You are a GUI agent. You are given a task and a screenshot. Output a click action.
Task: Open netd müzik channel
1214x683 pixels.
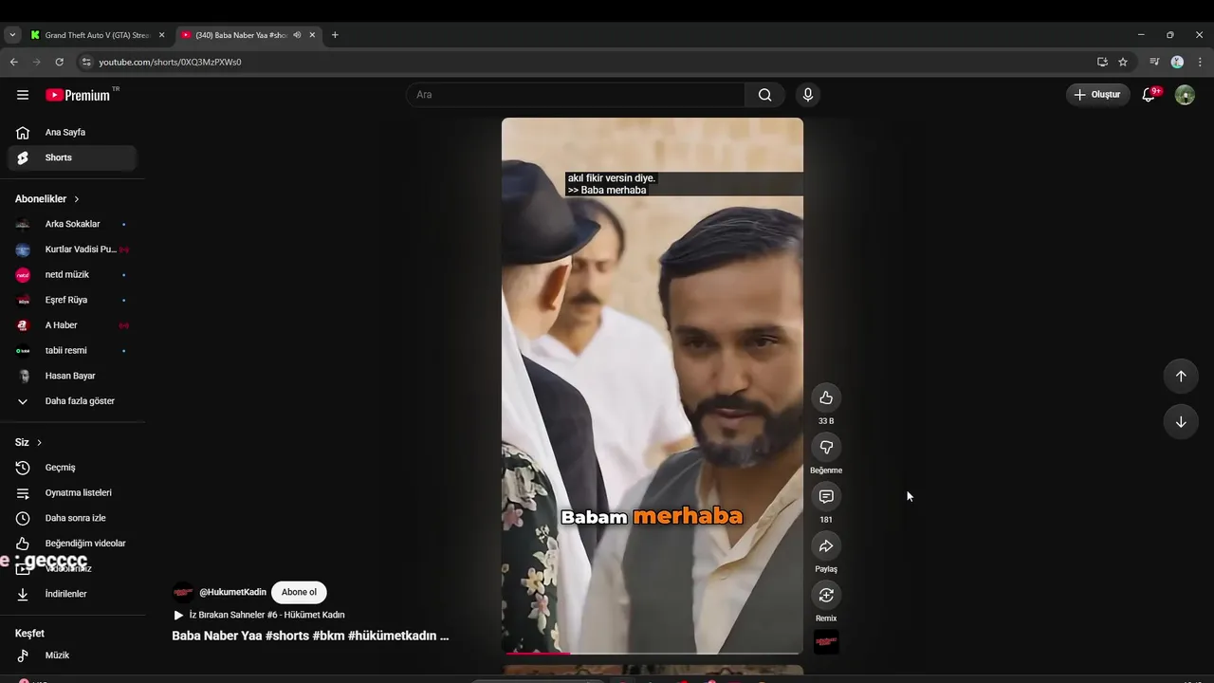point(72,275)
